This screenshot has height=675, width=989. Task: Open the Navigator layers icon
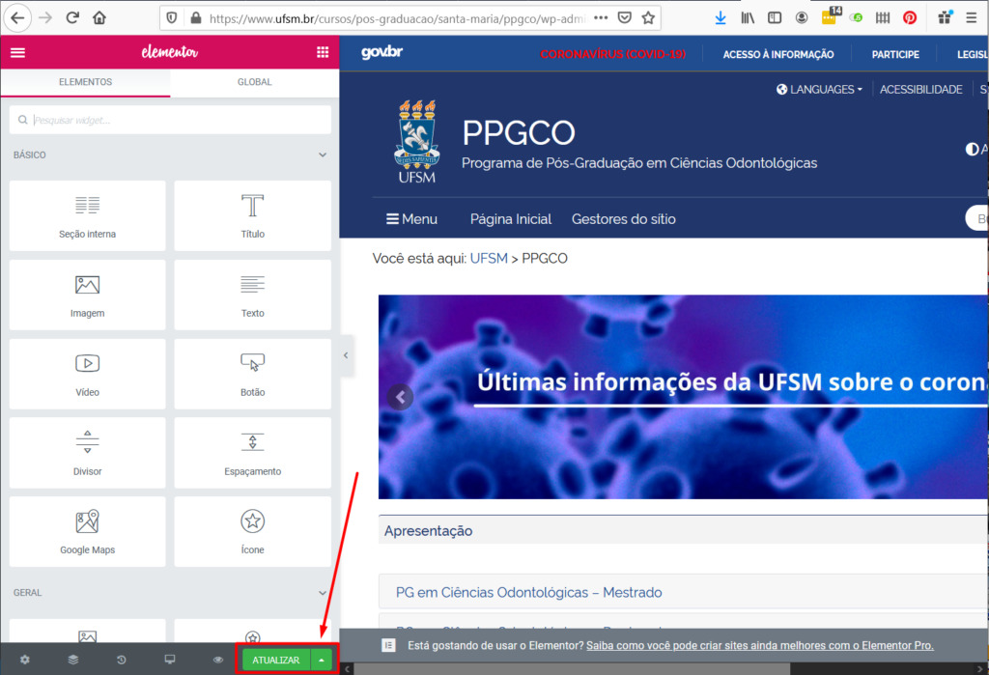coord(73,660)
